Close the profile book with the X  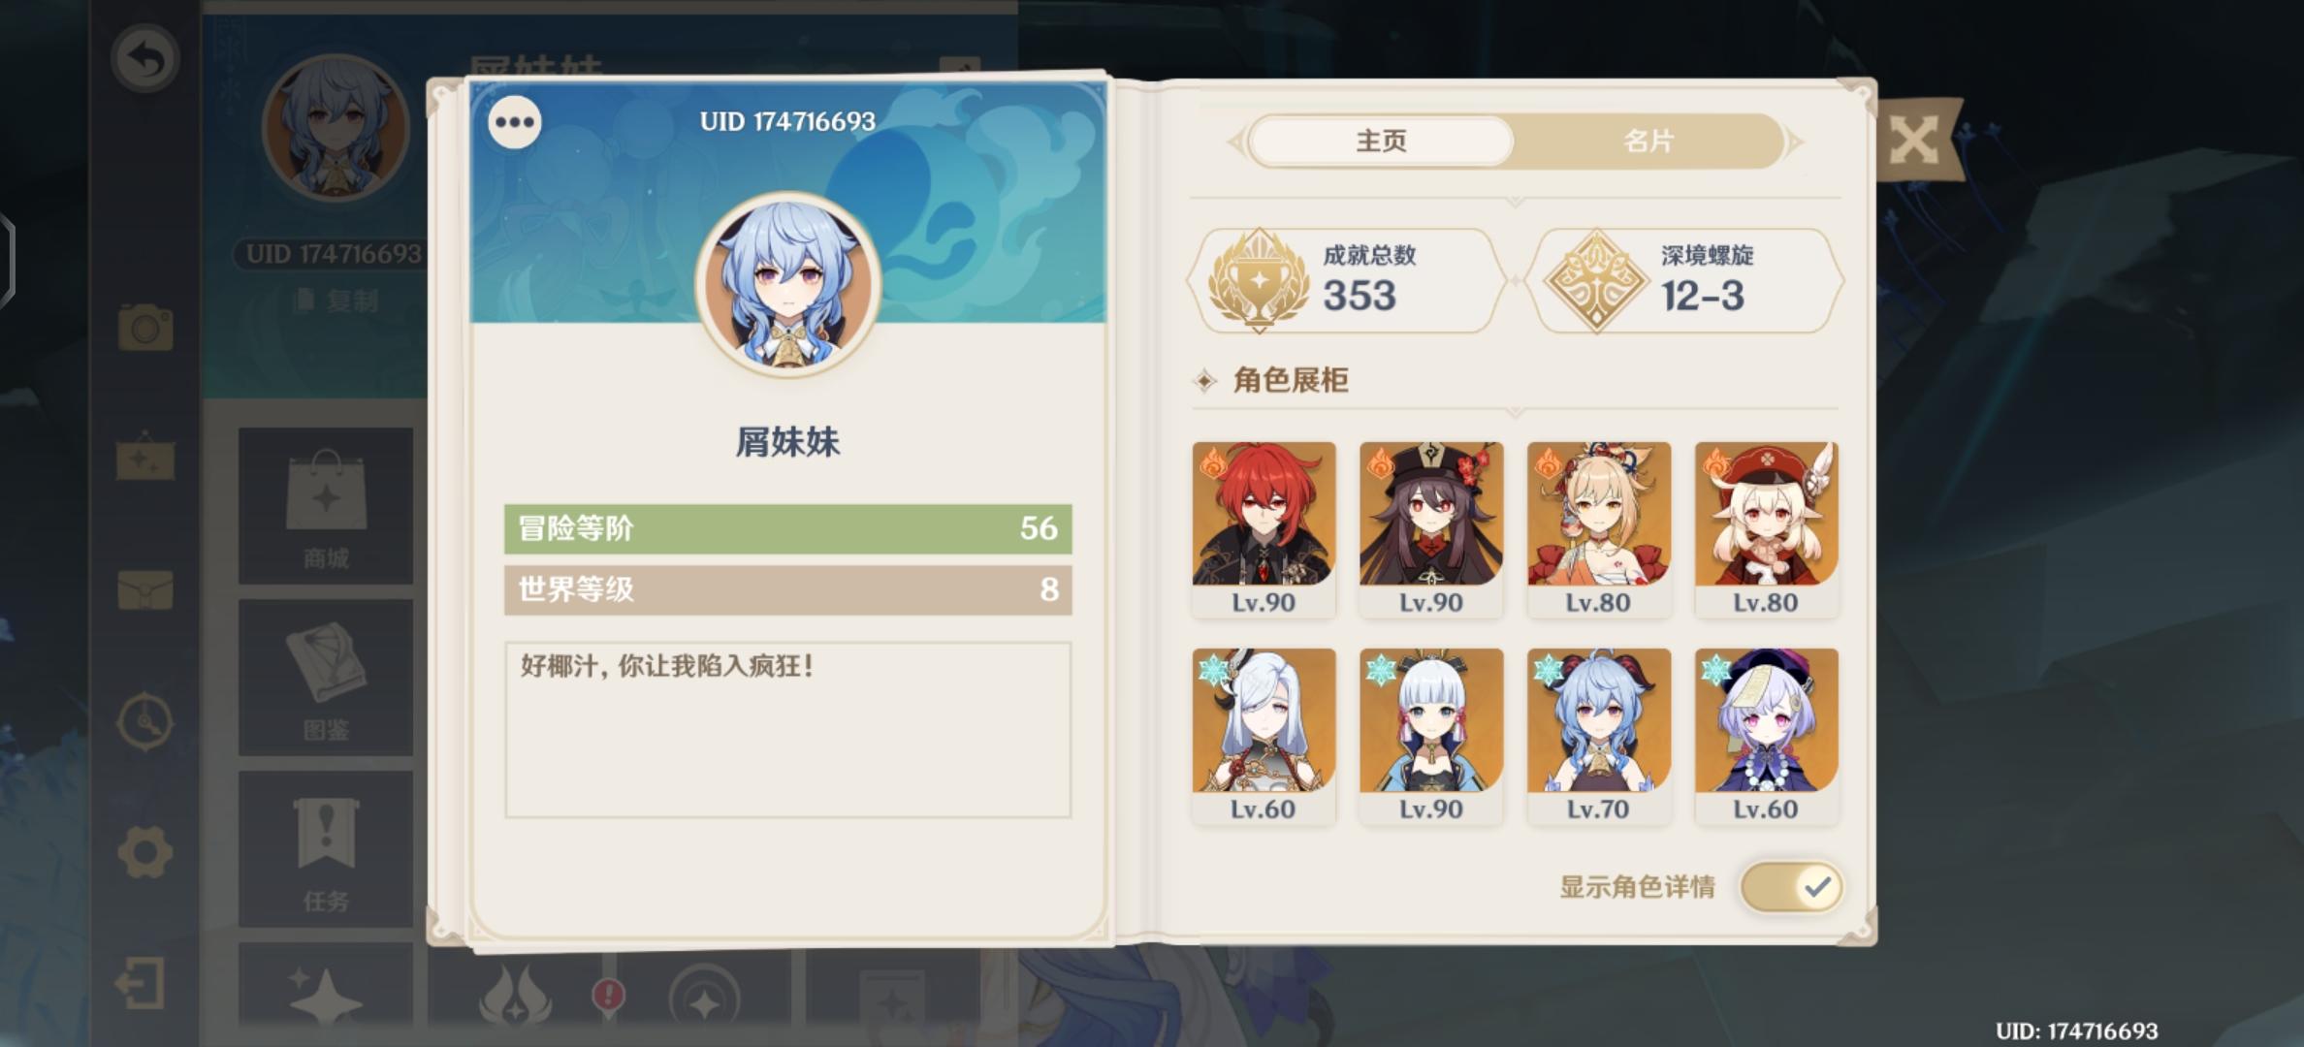point(1914,142)
